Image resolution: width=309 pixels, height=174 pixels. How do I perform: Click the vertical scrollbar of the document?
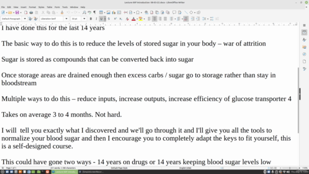click(x=298, y=100)
